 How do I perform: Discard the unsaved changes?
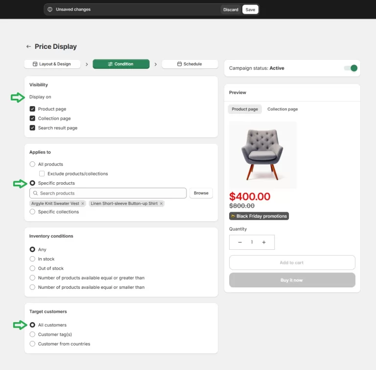231,10
